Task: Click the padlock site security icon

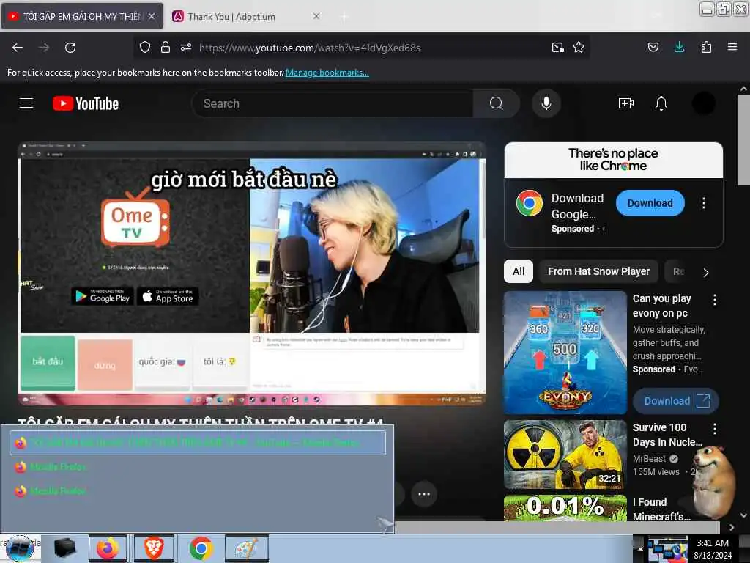Action: click(x=166, y=47)
